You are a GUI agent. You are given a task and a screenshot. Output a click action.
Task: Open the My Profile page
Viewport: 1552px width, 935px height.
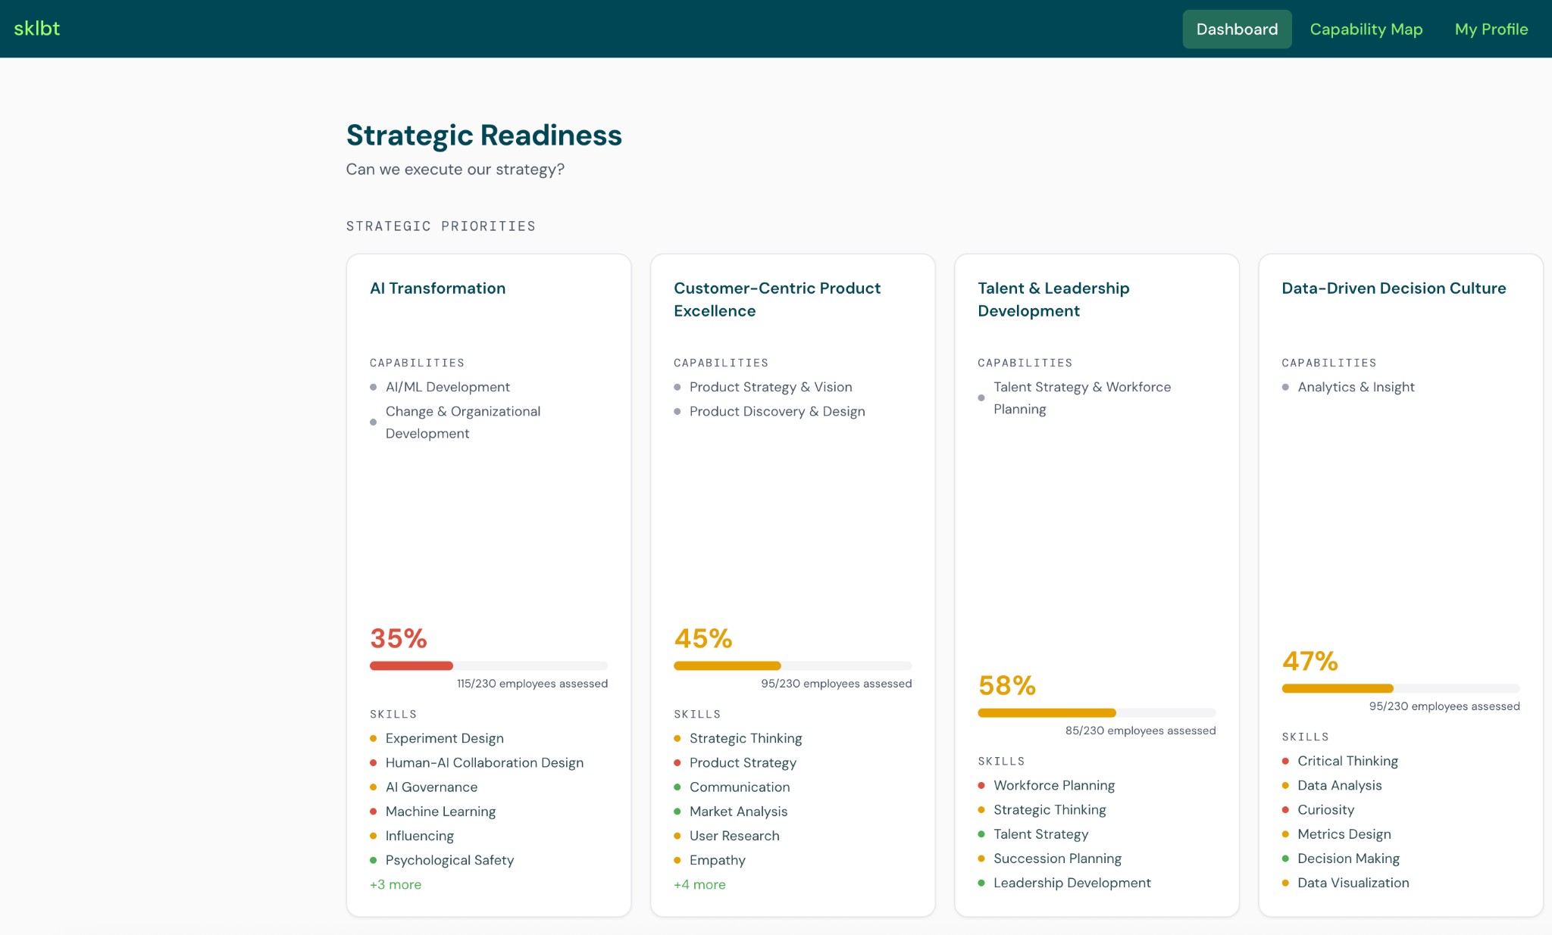(1491, 29)
